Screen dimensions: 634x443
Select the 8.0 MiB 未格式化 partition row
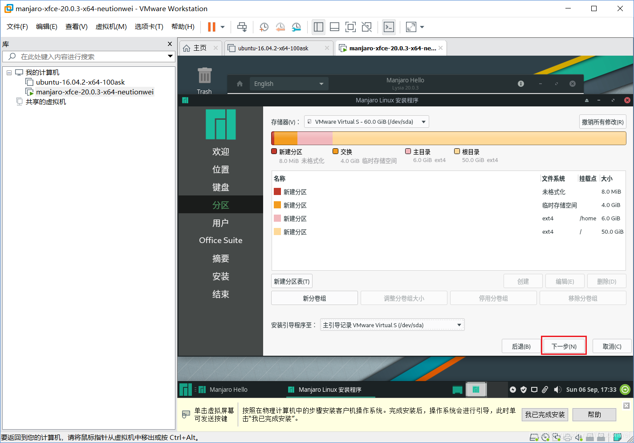pyautogui.click(x=448, y=192)
